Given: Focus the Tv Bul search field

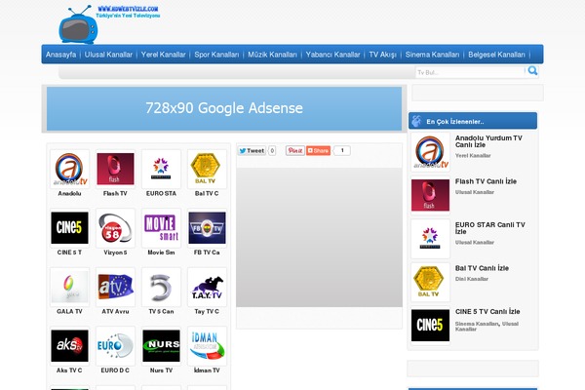Looking at the screenshot, I should pos(470,72).
